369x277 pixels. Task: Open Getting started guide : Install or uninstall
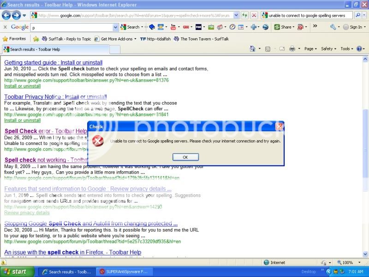[53, 63]
